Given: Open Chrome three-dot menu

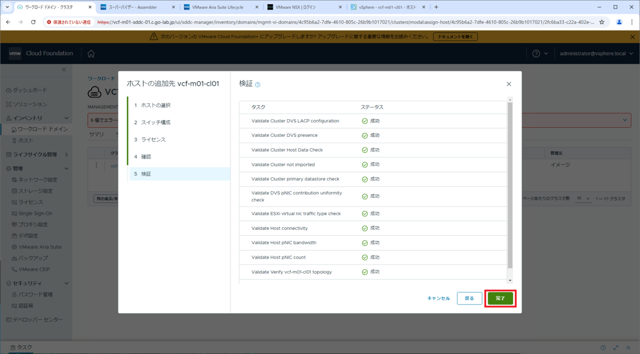Looking at the screenshot, I should 632,22.
